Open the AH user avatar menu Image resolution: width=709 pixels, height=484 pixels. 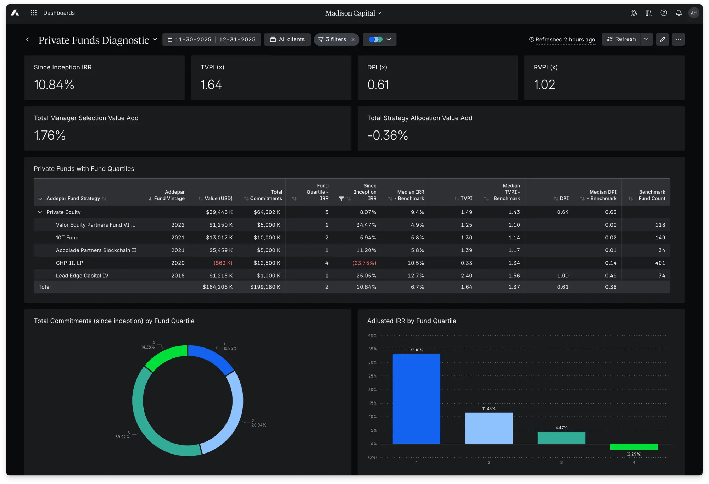(x=693, y=13)
